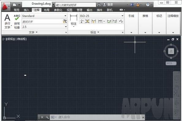Select the dimension break tool
The width and height of the screenshot is (182, 121).
coord(82,21)
